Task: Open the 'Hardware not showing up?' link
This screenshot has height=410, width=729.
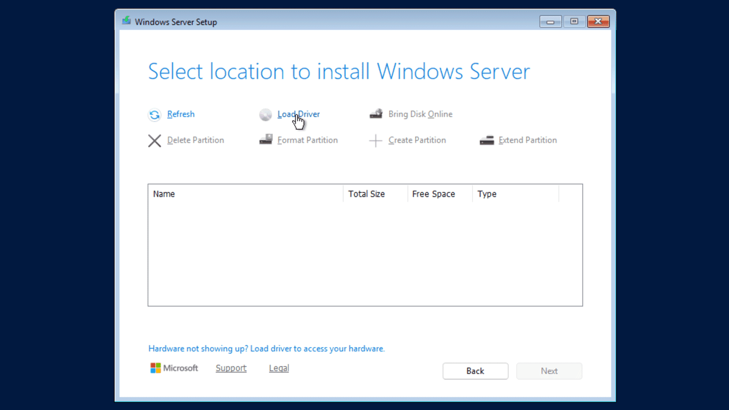Action: (x=267, y=348)
